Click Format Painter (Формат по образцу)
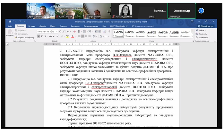 coord(25,38)
